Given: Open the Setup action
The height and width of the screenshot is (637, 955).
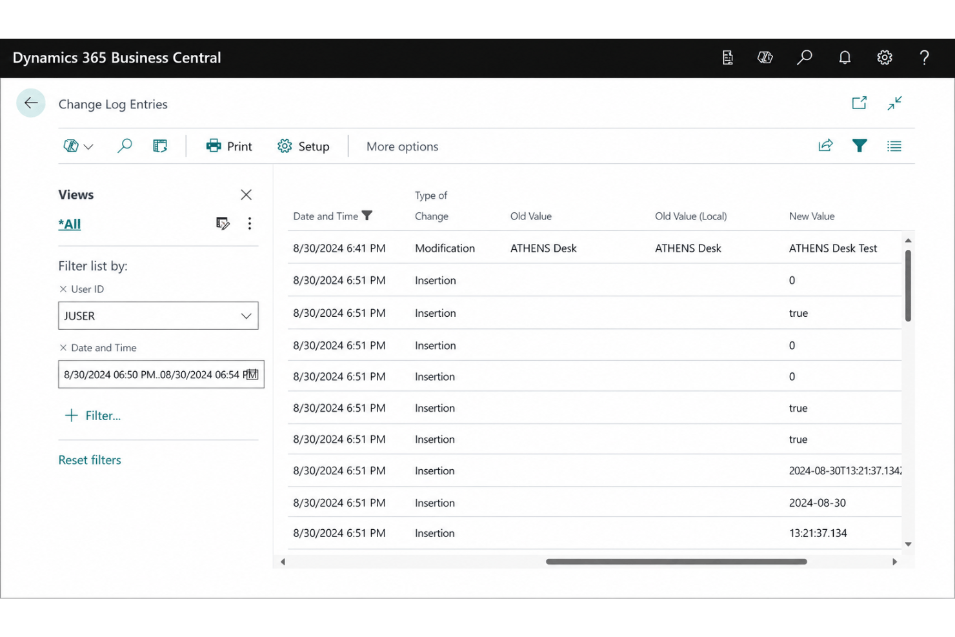Looking at the screenshot, I should [303, 147].
